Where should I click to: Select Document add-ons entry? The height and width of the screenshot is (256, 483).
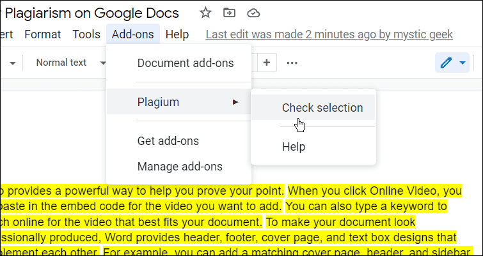[178, 63]
